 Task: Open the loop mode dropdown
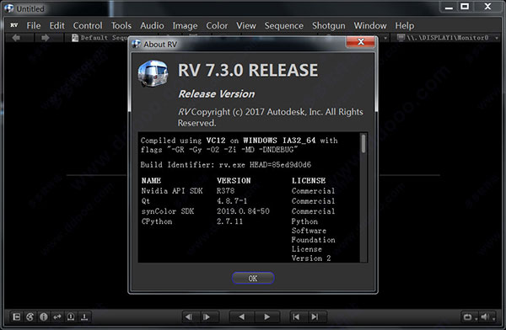point(470,317)
